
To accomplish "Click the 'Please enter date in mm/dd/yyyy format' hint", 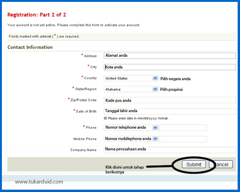I will pyautogui.click(x=138, y=118).
